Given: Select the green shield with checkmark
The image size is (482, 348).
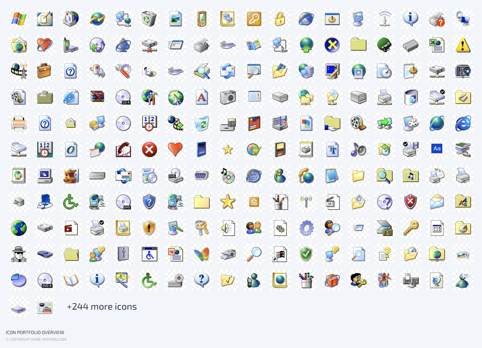Looking at the screenshot, I should (306, 254).
